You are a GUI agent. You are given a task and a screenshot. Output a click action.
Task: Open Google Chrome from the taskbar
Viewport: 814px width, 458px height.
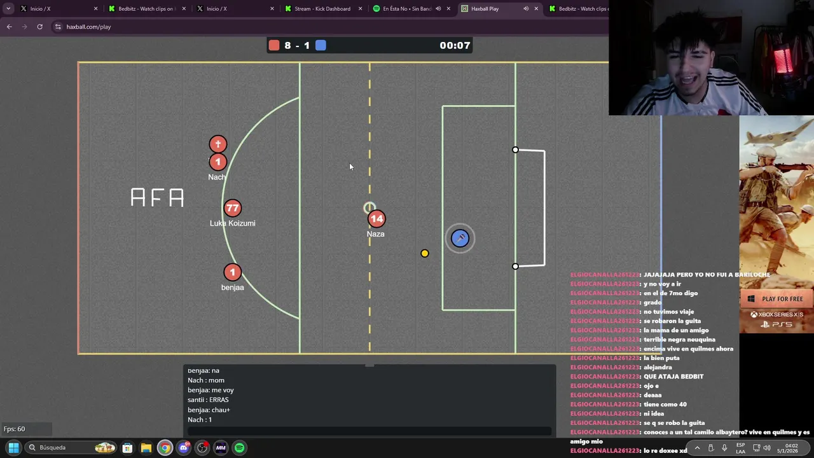(x=165, y=448)
